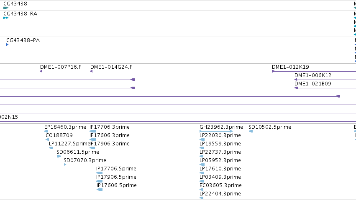This screenshot has width=356, height=200.
Task: Click the partially visible 02N15 label
Action: click(9, 117)
